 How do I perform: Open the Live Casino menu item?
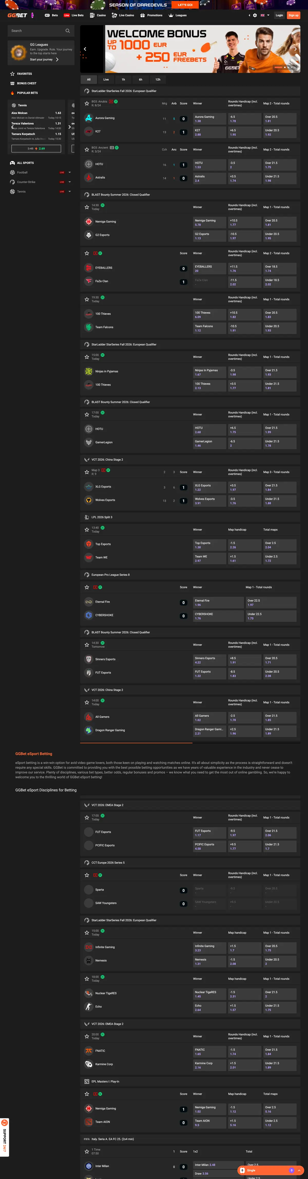(x=123, y=15)
